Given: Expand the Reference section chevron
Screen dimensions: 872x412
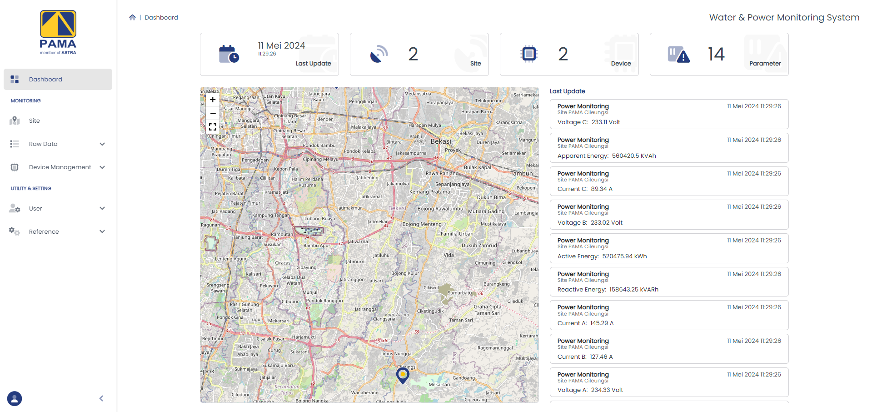Looking at the screenshot, I should pos(102,231).
